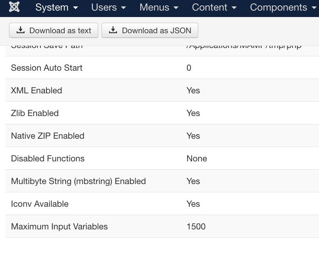Select the Multibyte String (mbstring) Enabled label
Image resolution: width=319 pixels, height=257 pixels.
click(x=78, y=181)
